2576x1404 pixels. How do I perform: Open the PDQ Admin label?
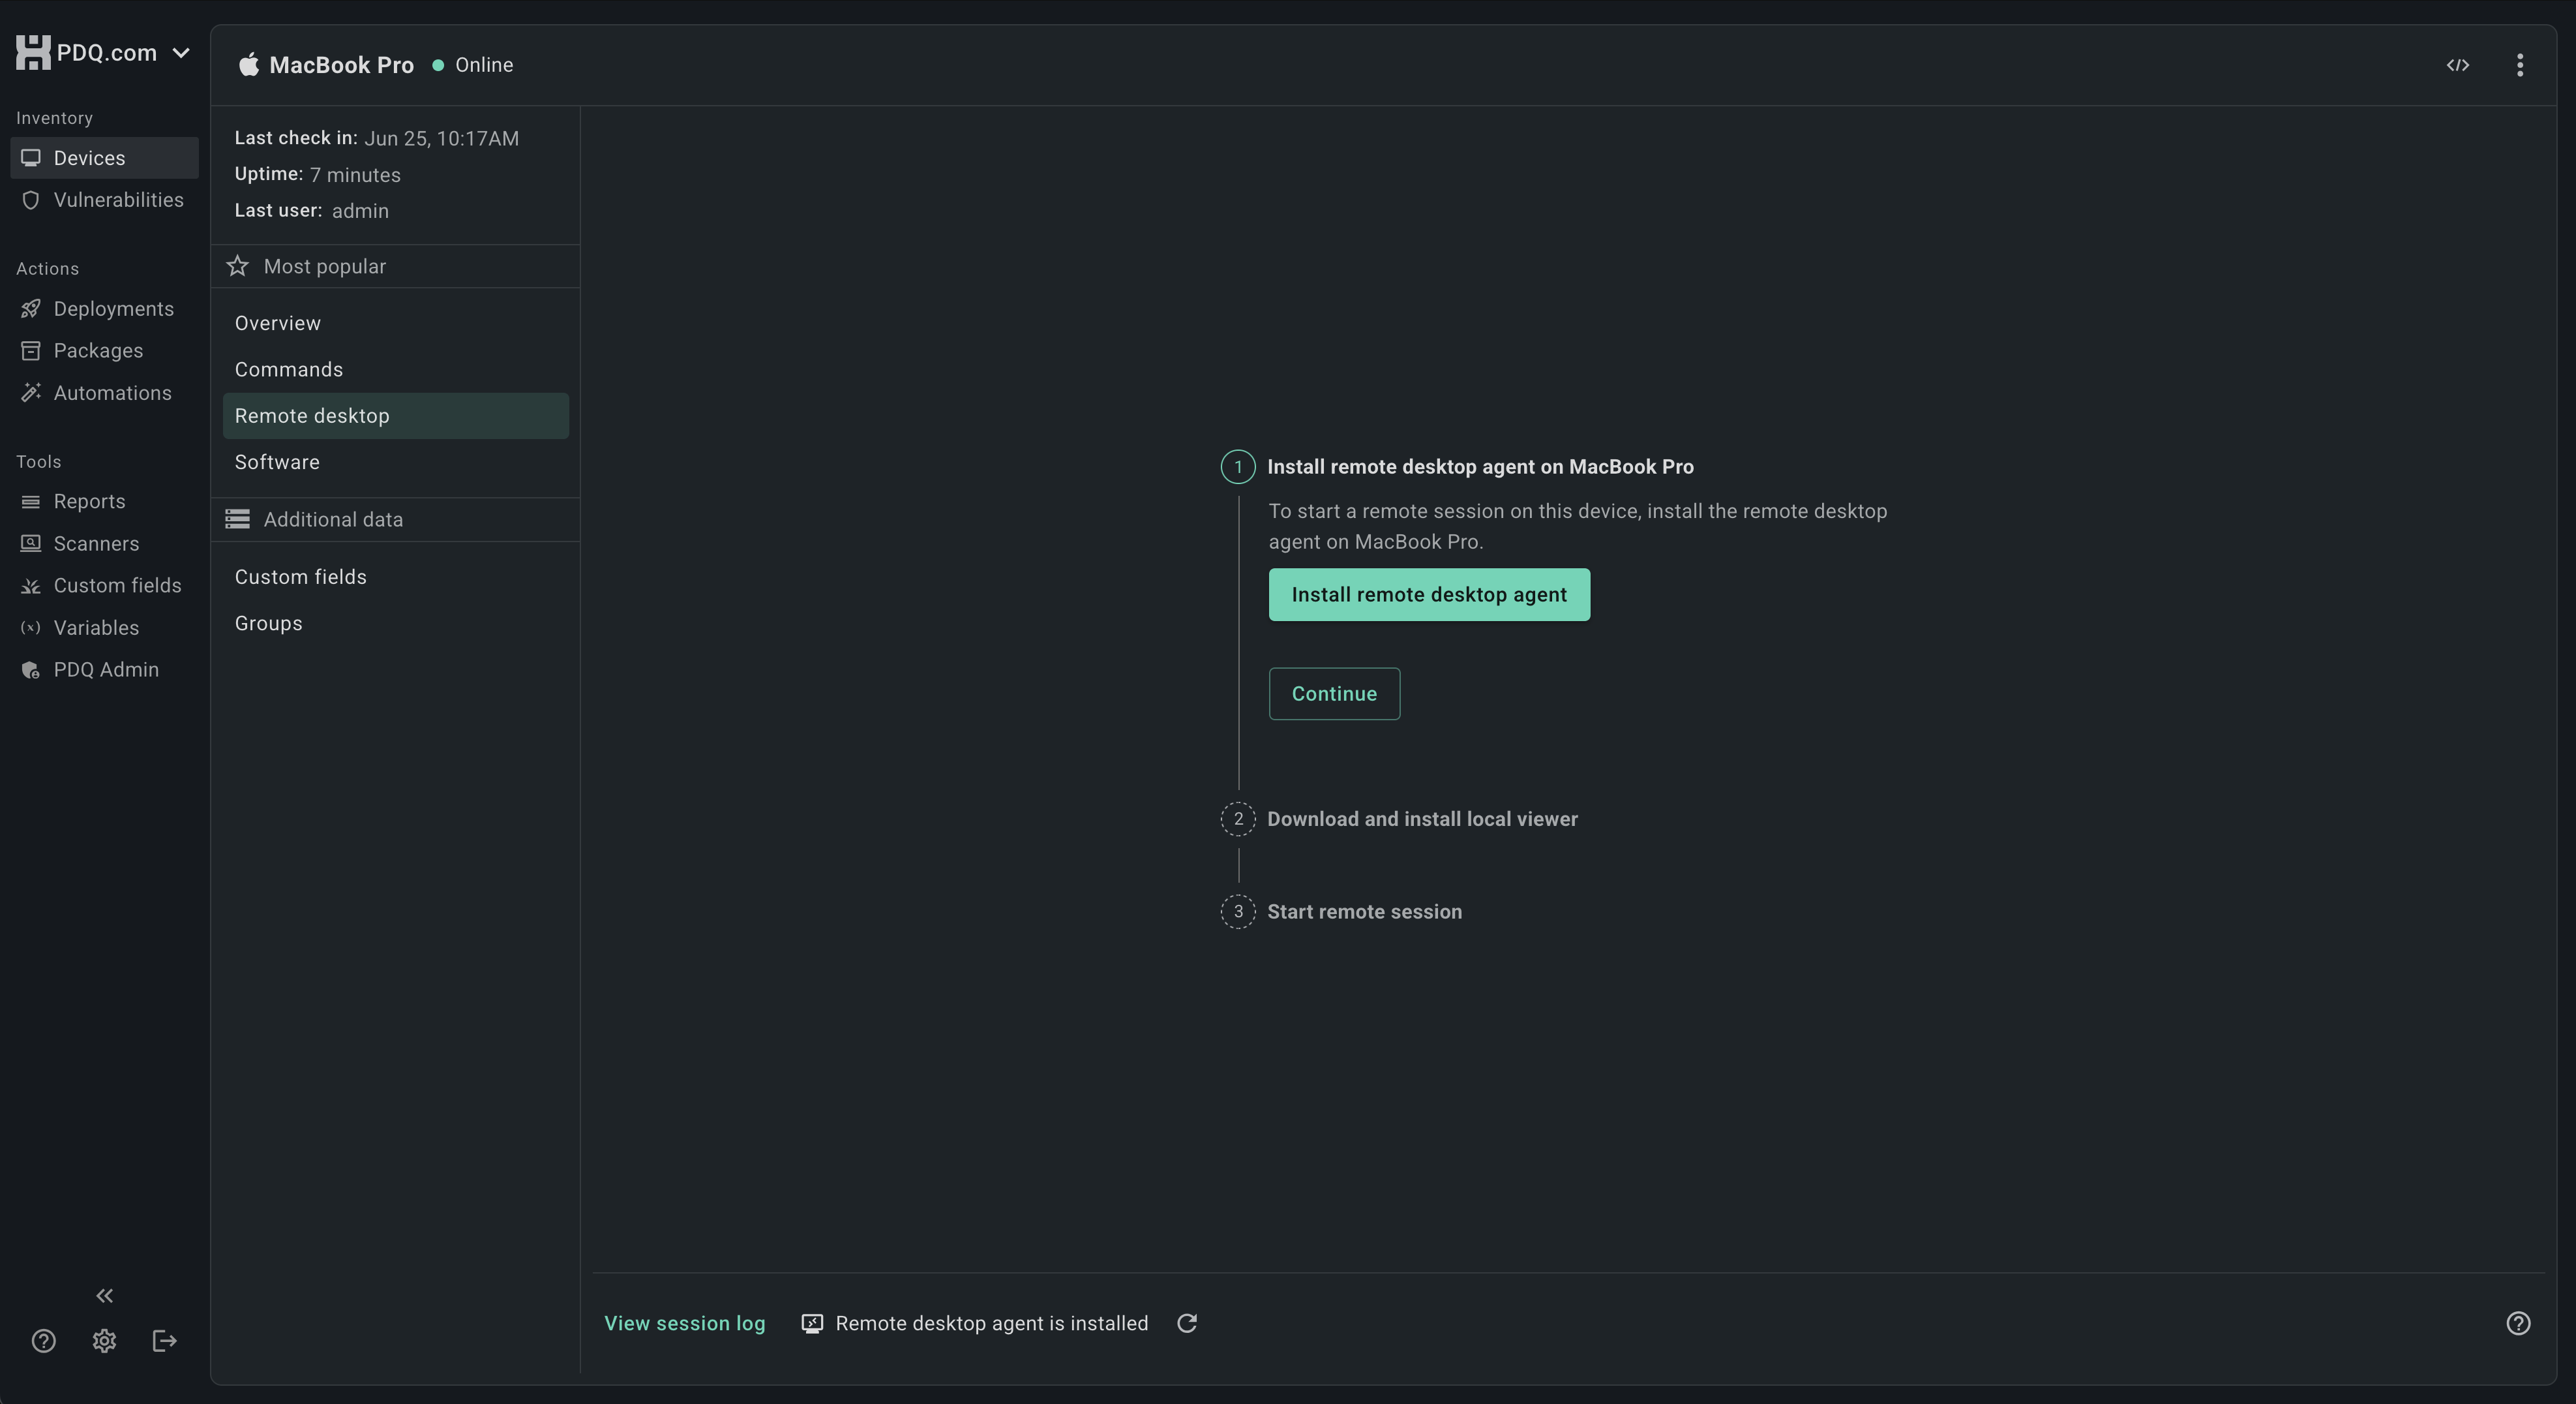[x=106, y=669]
